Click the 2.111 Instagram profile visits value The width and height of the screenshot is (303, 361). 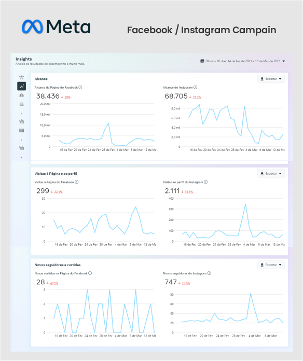tap(172, 191)
